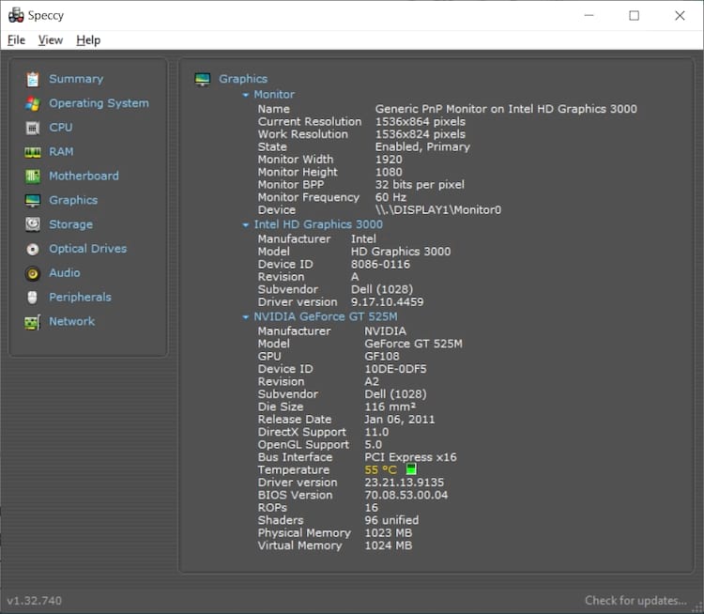Click the GPU value GF108
The height and width of the screenshot is (614, 704).
coord(382,357)
